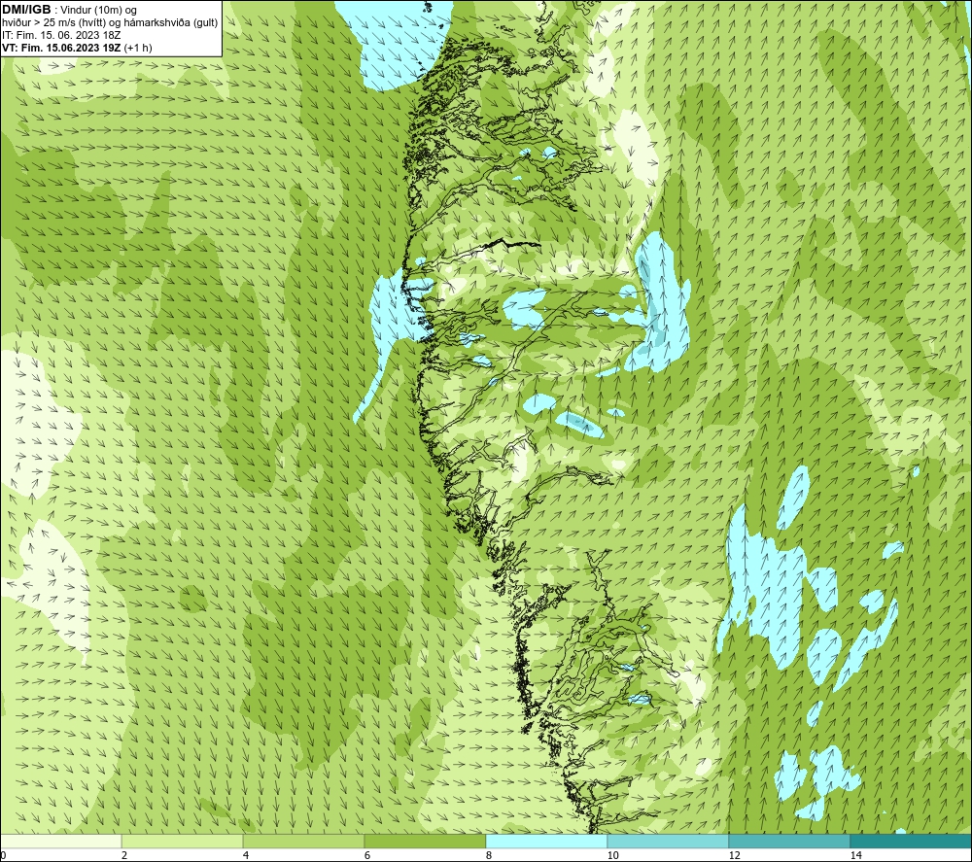Click the scale label '10'
Image resolution: width=972 pixels, height=862 pixels.
[x=612, y=855]
